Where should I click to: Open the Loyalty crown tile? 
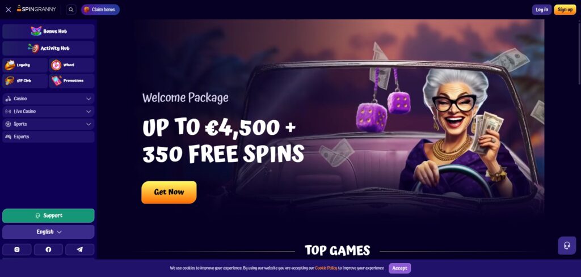[x=25, y=65]
